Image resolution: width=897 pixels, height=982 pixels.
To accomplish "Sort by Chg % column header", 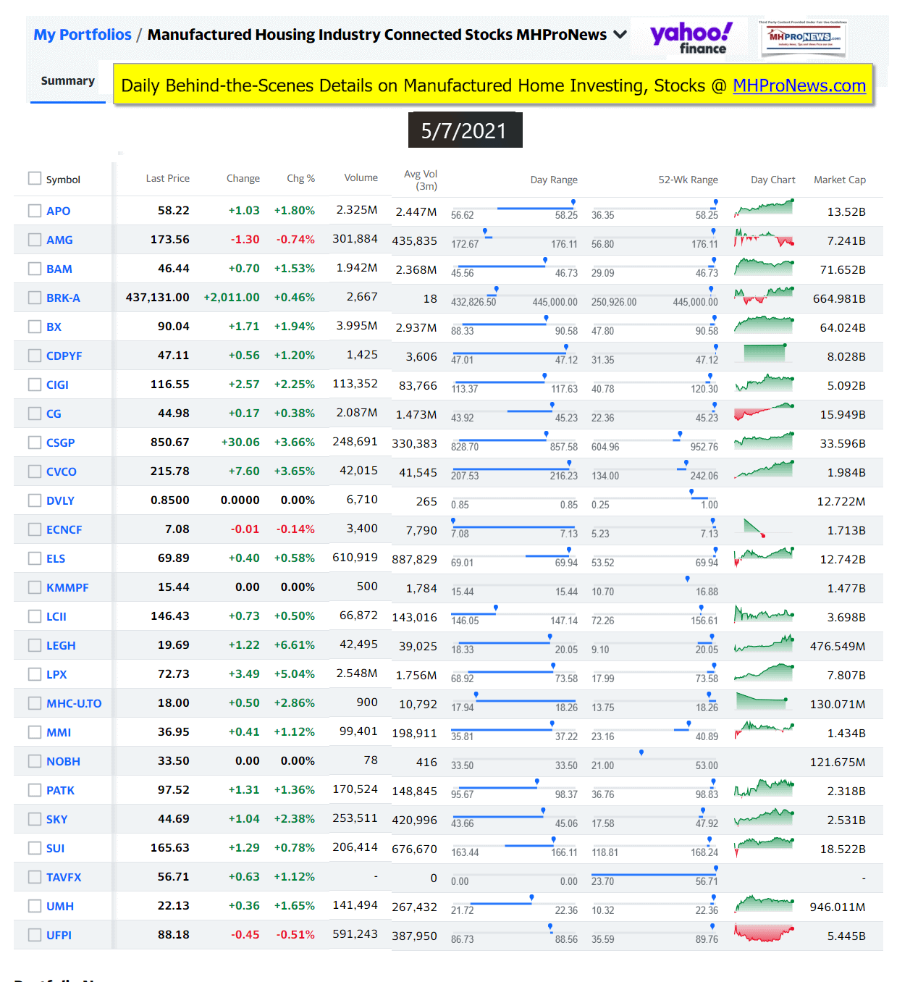I will [x=300, y=178].
